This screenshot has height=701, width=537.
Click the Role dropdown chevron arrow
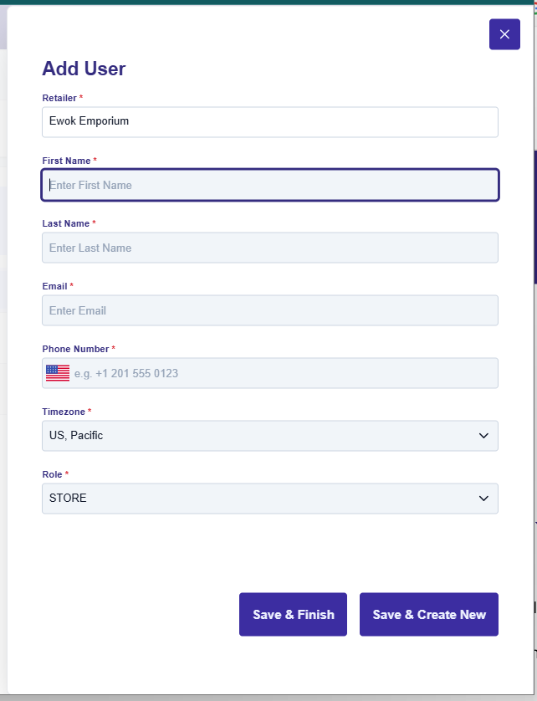483,499
